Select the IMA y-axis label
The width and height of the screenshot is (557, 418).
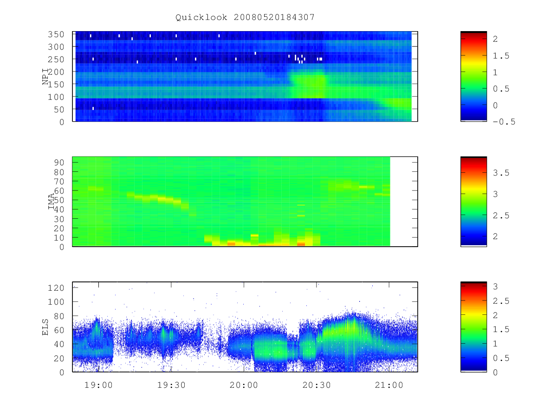(52, 202)
